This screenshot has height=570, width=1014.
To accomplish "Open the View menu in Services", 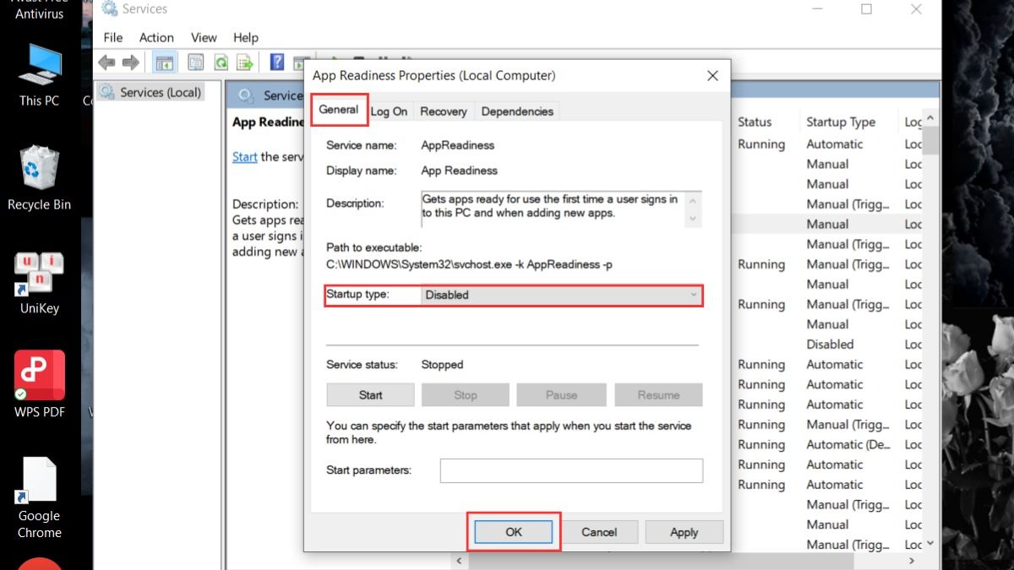I will click(204, 37).
